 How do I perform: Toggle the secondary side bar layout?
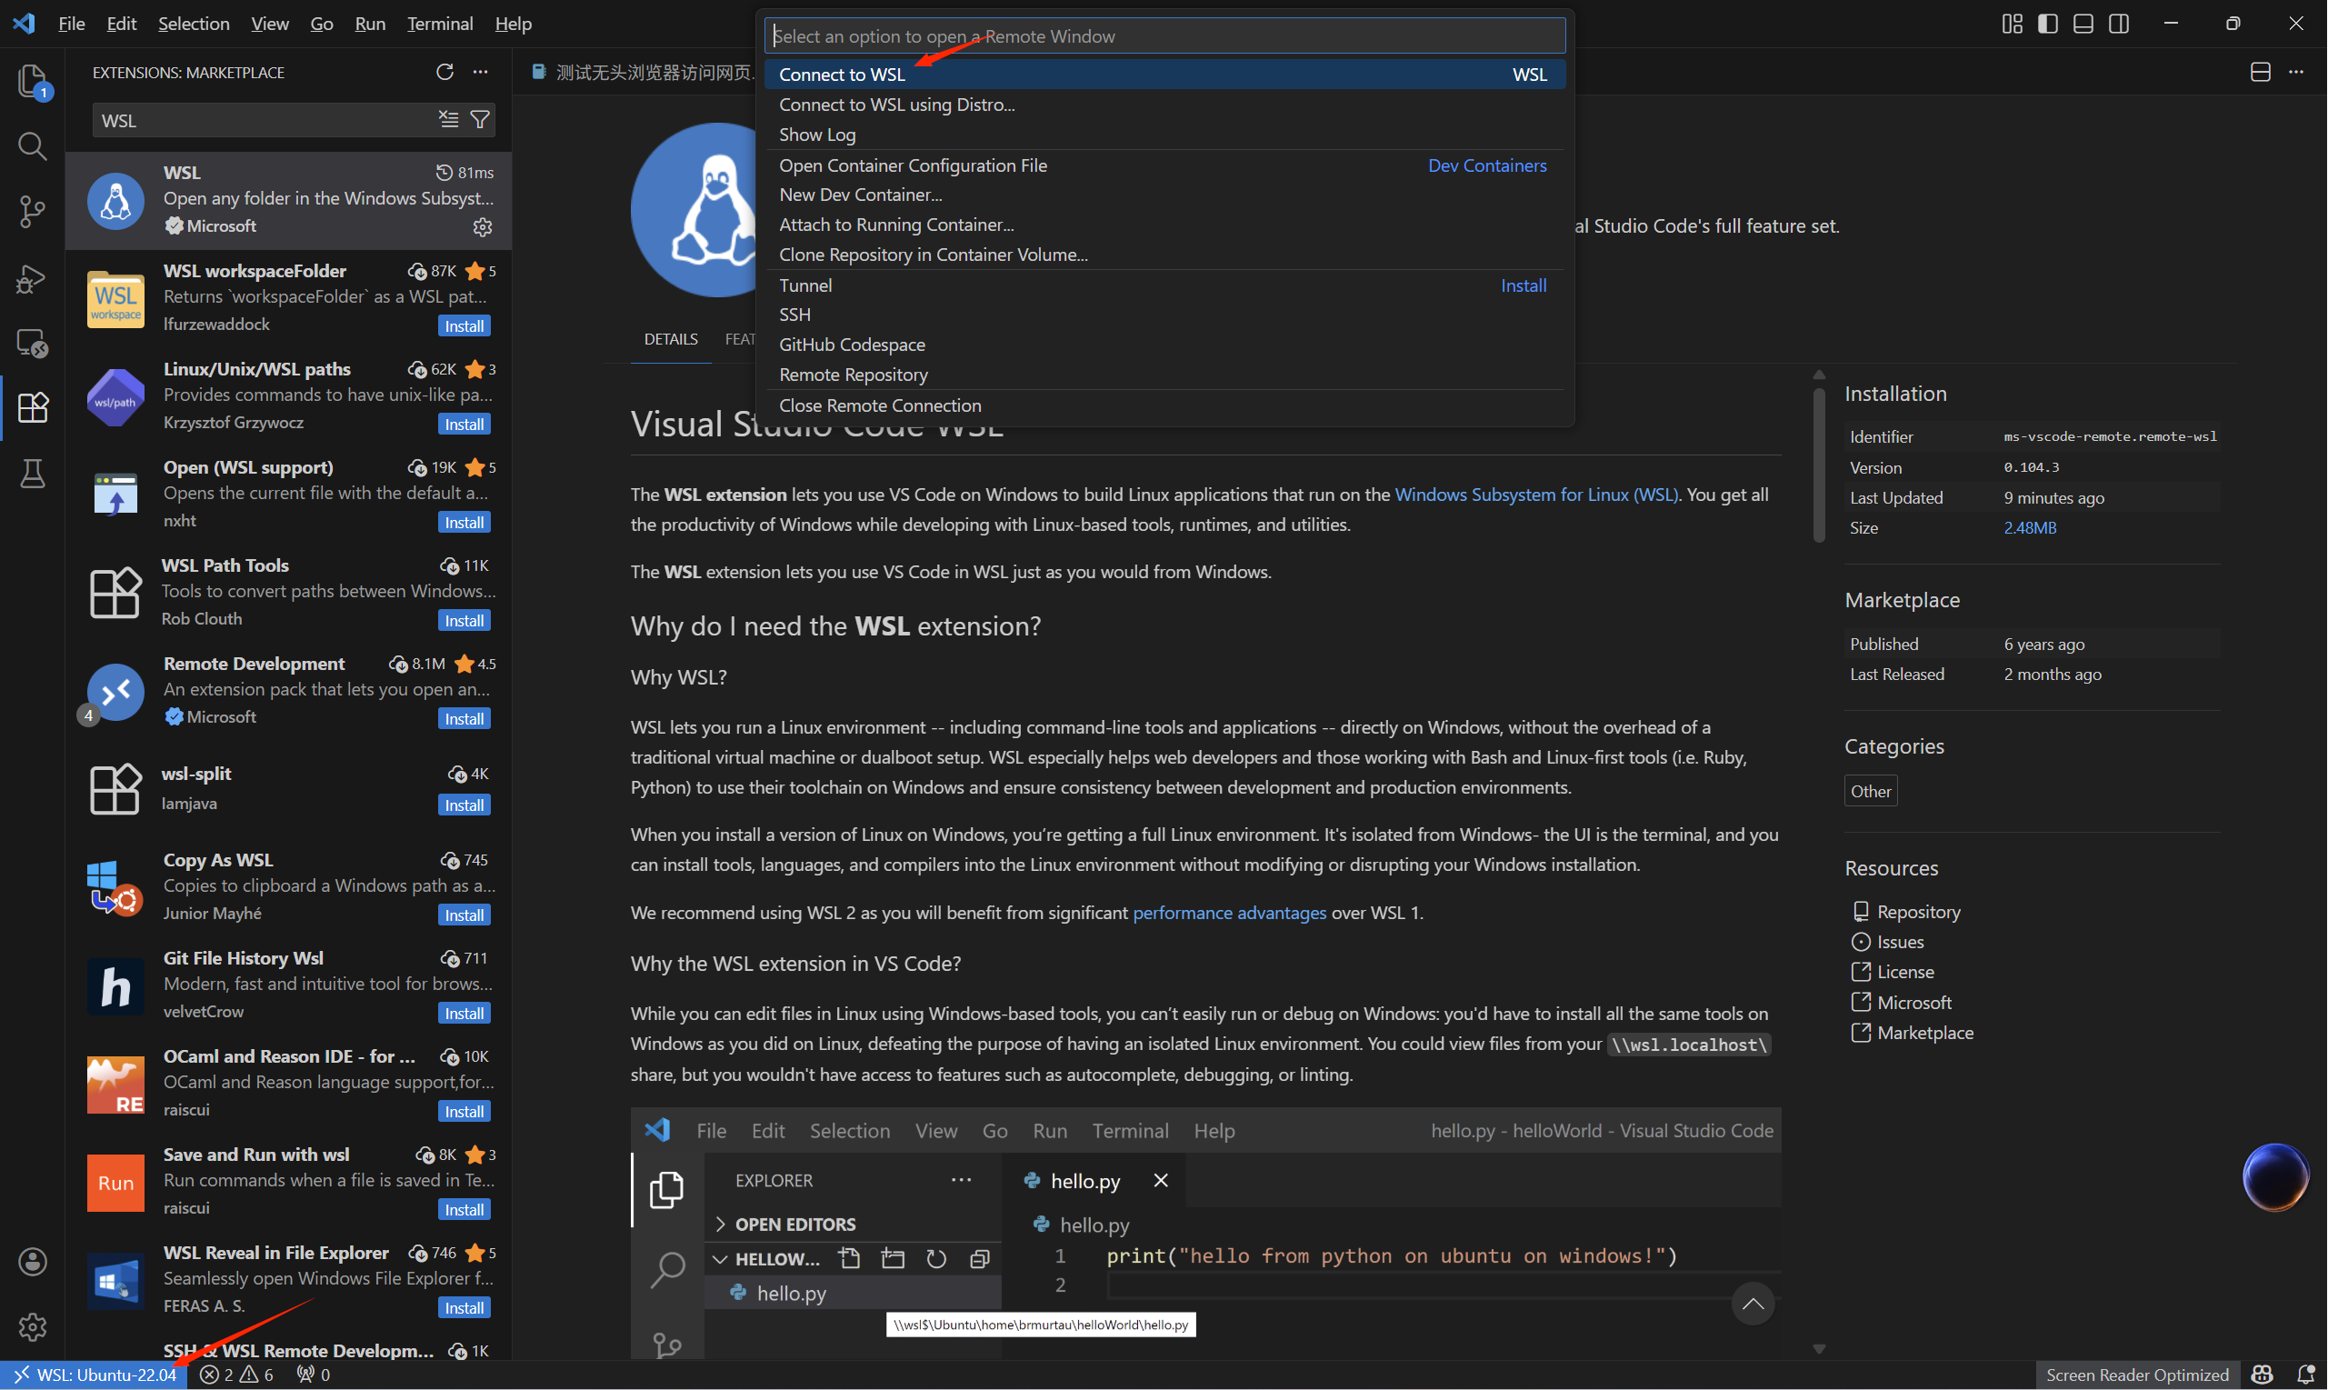click(2119, 24)
